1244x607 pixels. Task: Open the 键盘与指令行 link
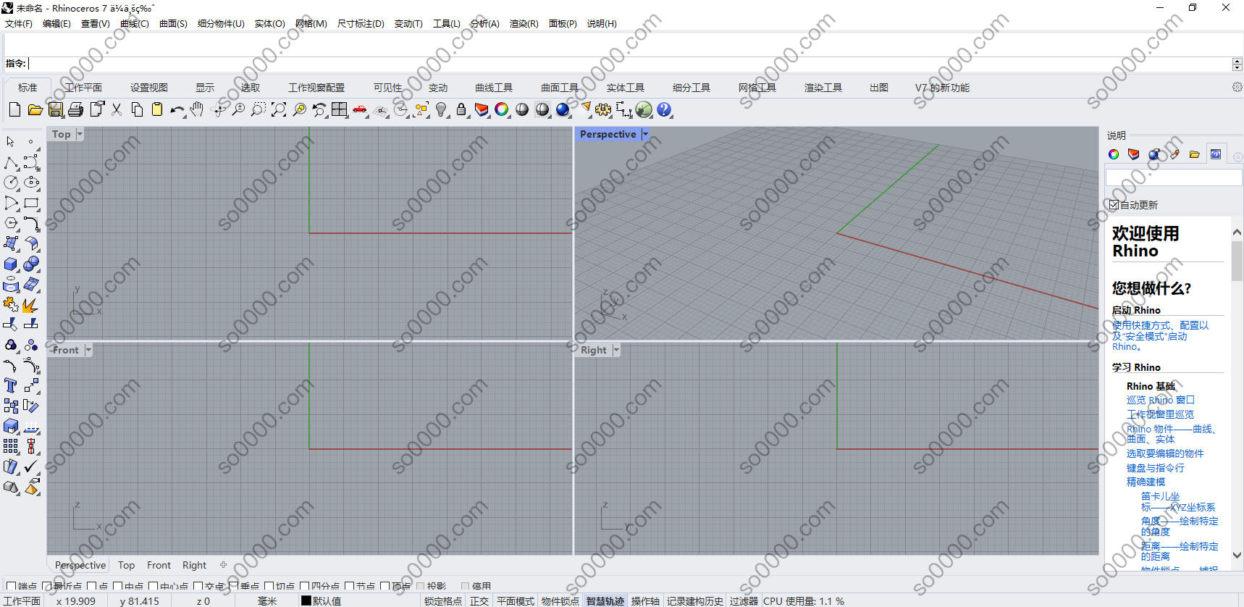[x=1156, y=468]
